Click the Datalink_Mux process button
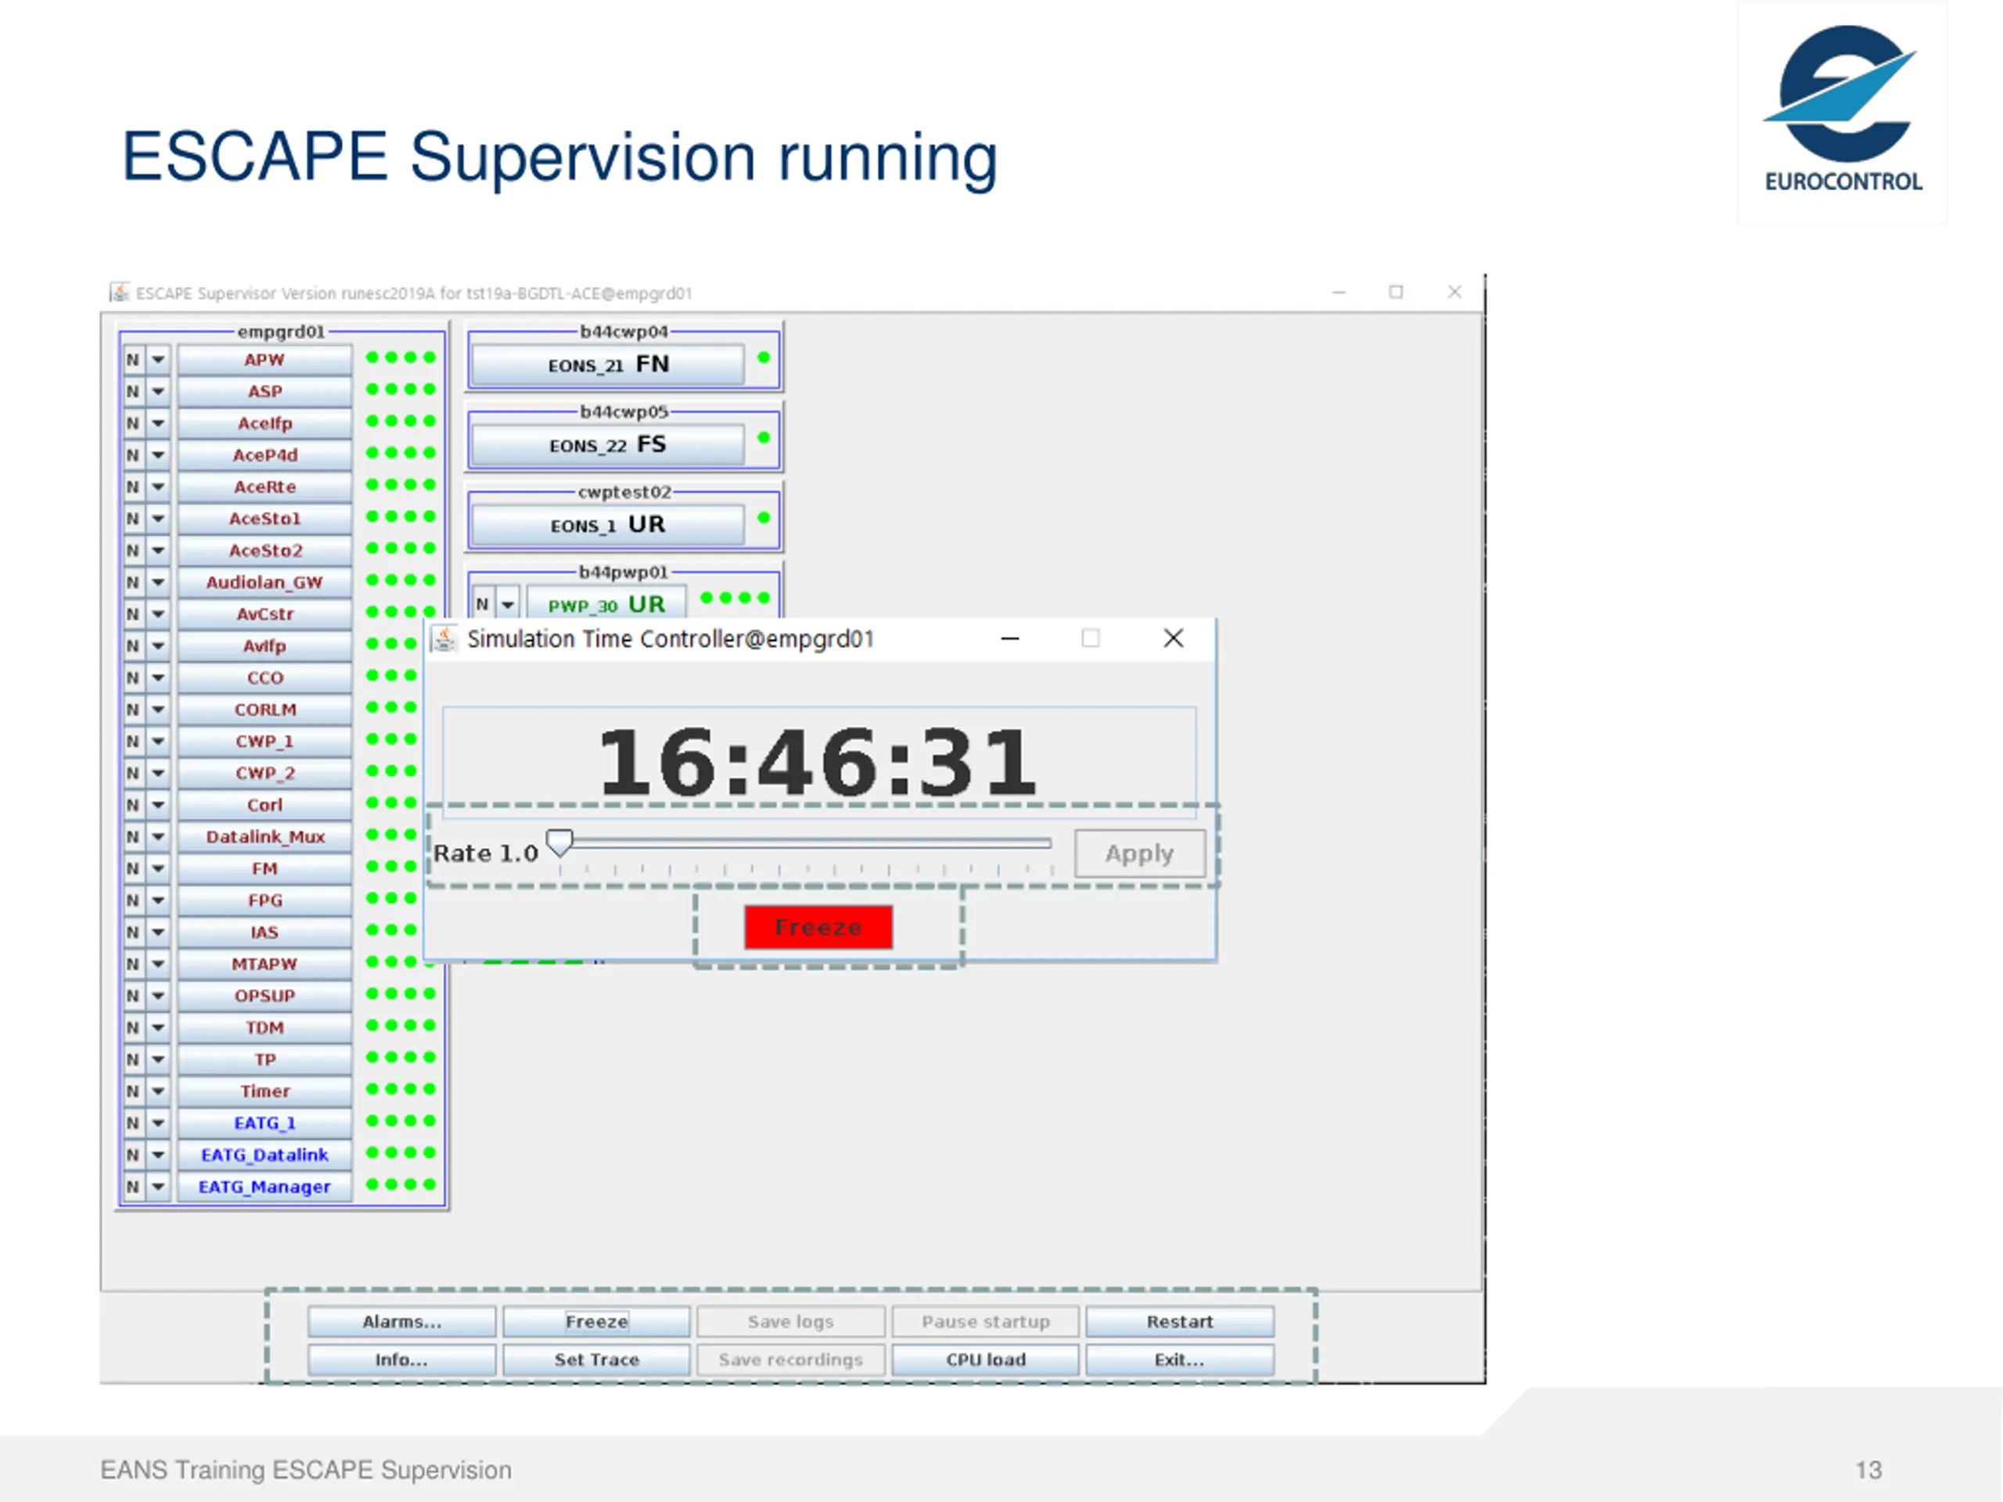Image resolution: width=2003 pixels, height=1502 pixels. [x=264, y=836]
